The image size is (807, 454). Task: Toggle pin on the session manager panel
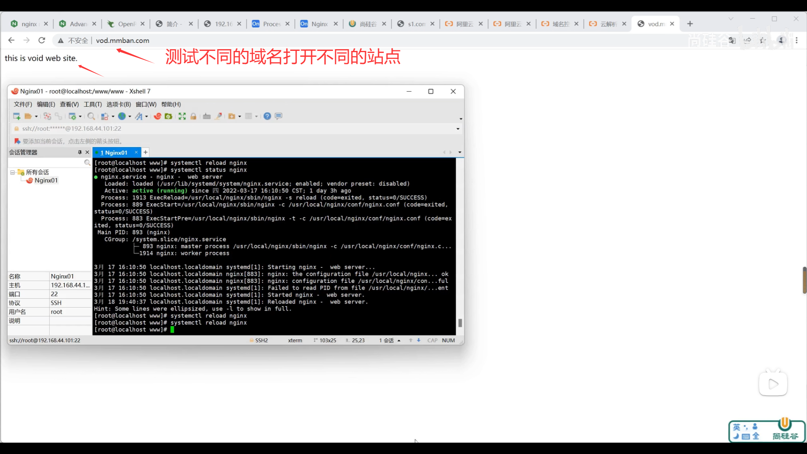click(x=80, y=152)
